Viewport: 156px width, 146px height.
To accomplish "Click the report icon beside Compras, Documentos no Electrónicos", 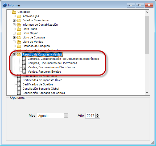I will pos(24,63).
